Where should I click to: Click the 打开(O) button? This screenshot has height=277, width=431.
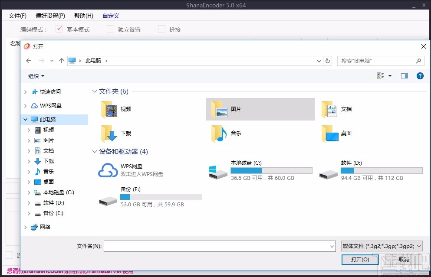click(x=360, y=259)
